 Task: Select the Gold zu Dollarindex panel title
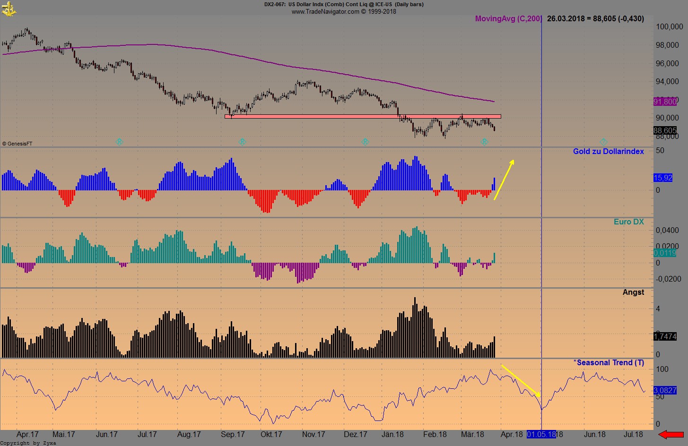(609, 151)
